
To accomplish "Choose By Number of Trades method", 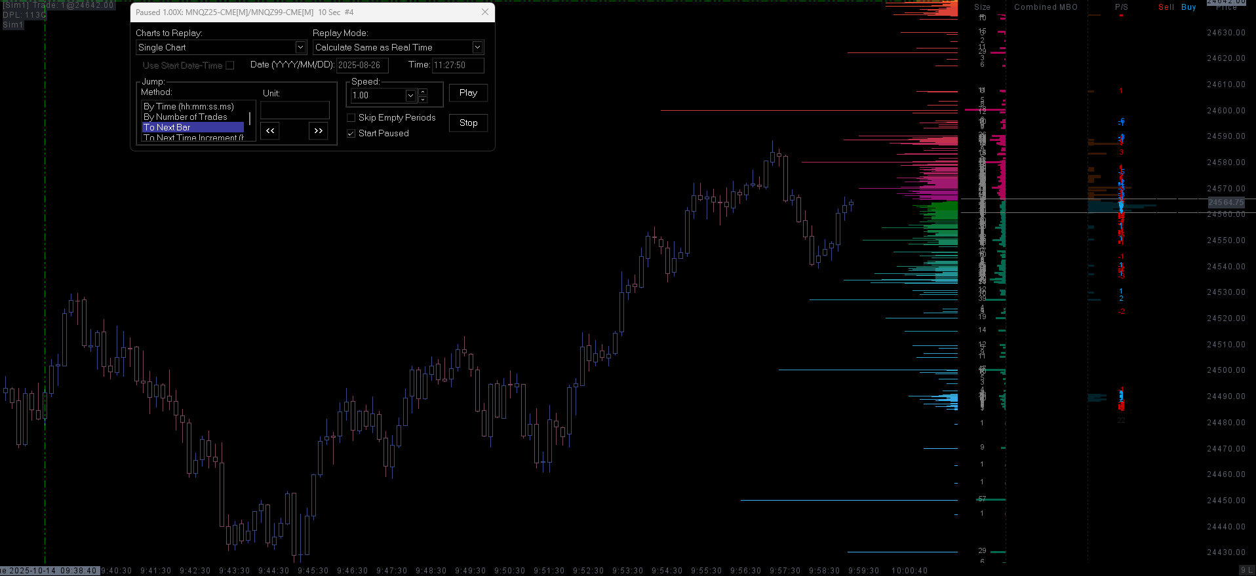I will coord(186,117).
